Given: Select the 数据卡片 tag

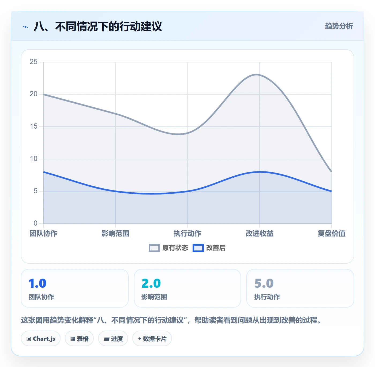Looking at the screenshot, I should (152, 339).
